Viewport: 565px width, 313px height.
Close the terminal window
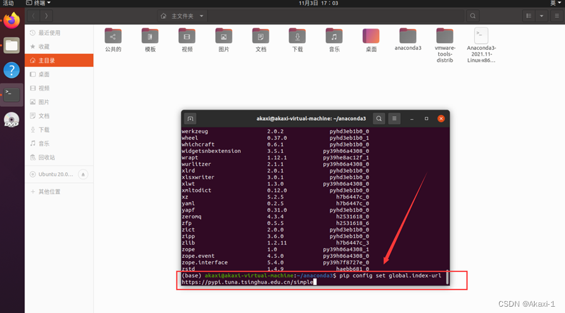tap(441, 119)
